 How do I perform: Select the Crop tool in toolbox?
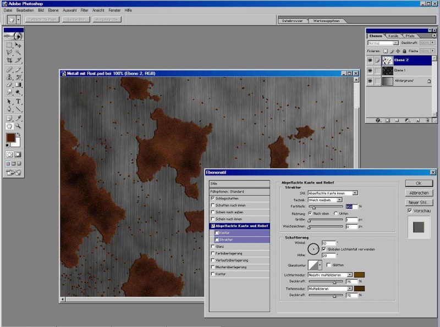[x=9, y=60]
